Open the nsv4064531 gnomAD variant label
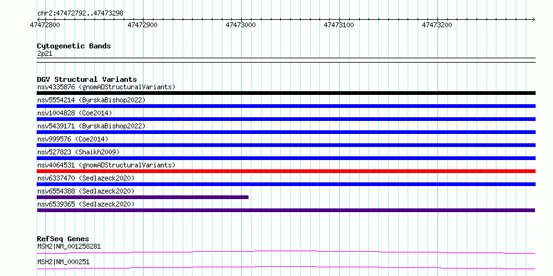This screenshot has height=276, width=553. pos(106,165)
